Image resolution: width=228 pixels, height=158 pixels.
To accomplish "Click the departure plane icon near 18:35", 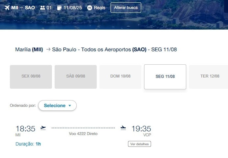I will pos(43,128).
